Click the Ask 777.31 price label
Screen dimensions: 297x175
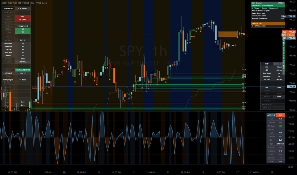coord(289,32)
